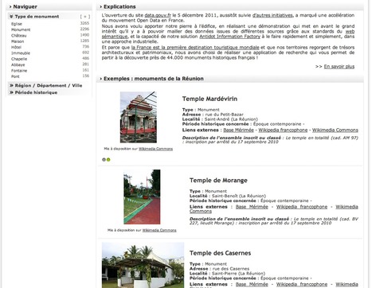The image size is (372, 288).
Task: Open Wikimedia Commons credit under Morange photo
Action: [159, 230]
